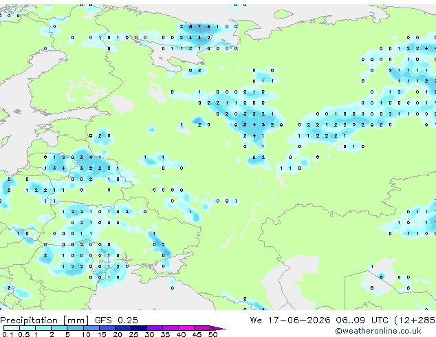Screen dimensions: 436x337
Task: Pick the 10–15 mm legend color swatch
Action: click(91, 328)
